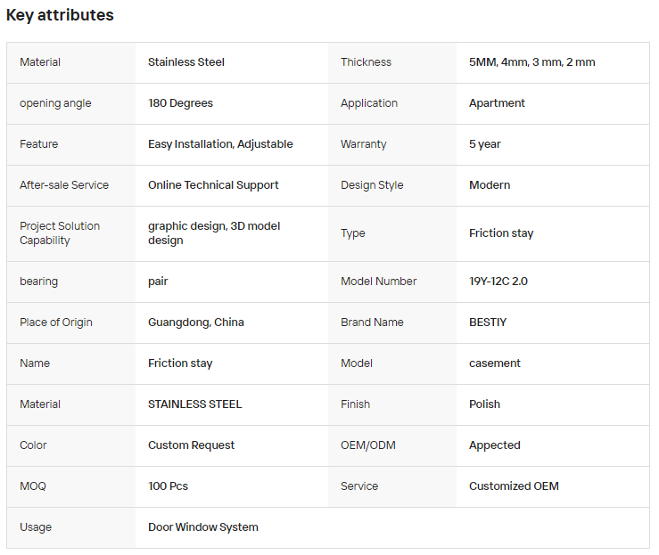
Task: Click the Project Solution Capability label
Action: coord(60,233)
